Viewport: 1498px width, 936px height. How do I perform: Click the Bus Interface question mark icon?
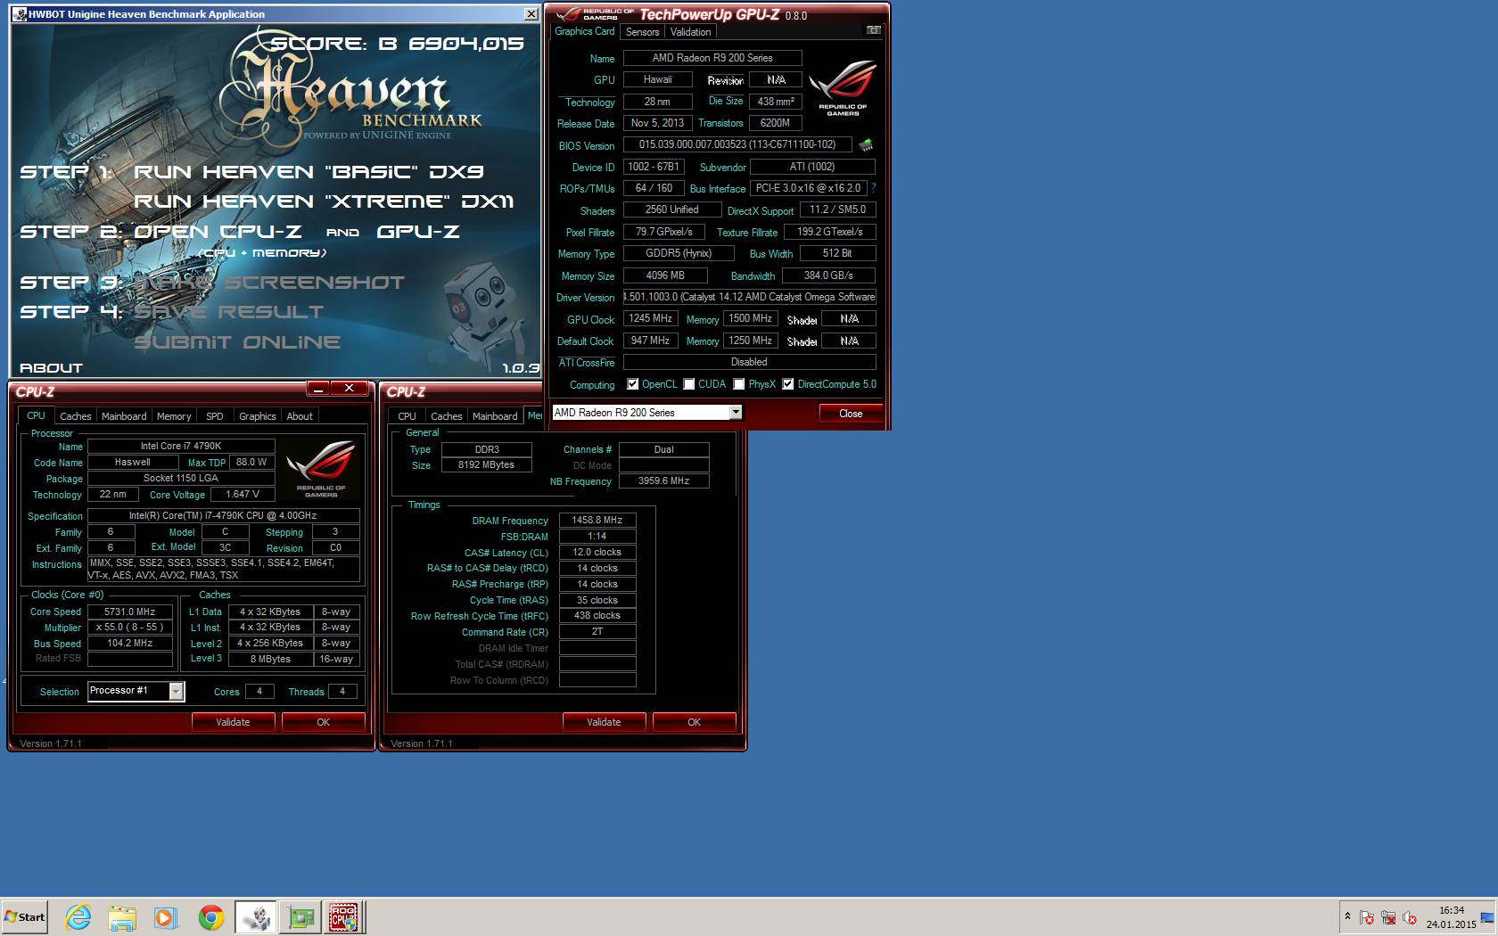(x=873, y=188)
